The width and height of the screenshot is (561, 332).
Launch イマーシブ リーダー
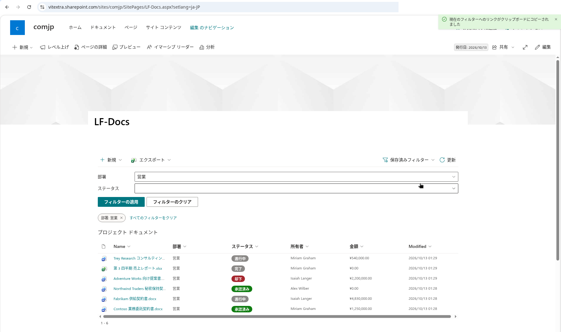(170, 47)
